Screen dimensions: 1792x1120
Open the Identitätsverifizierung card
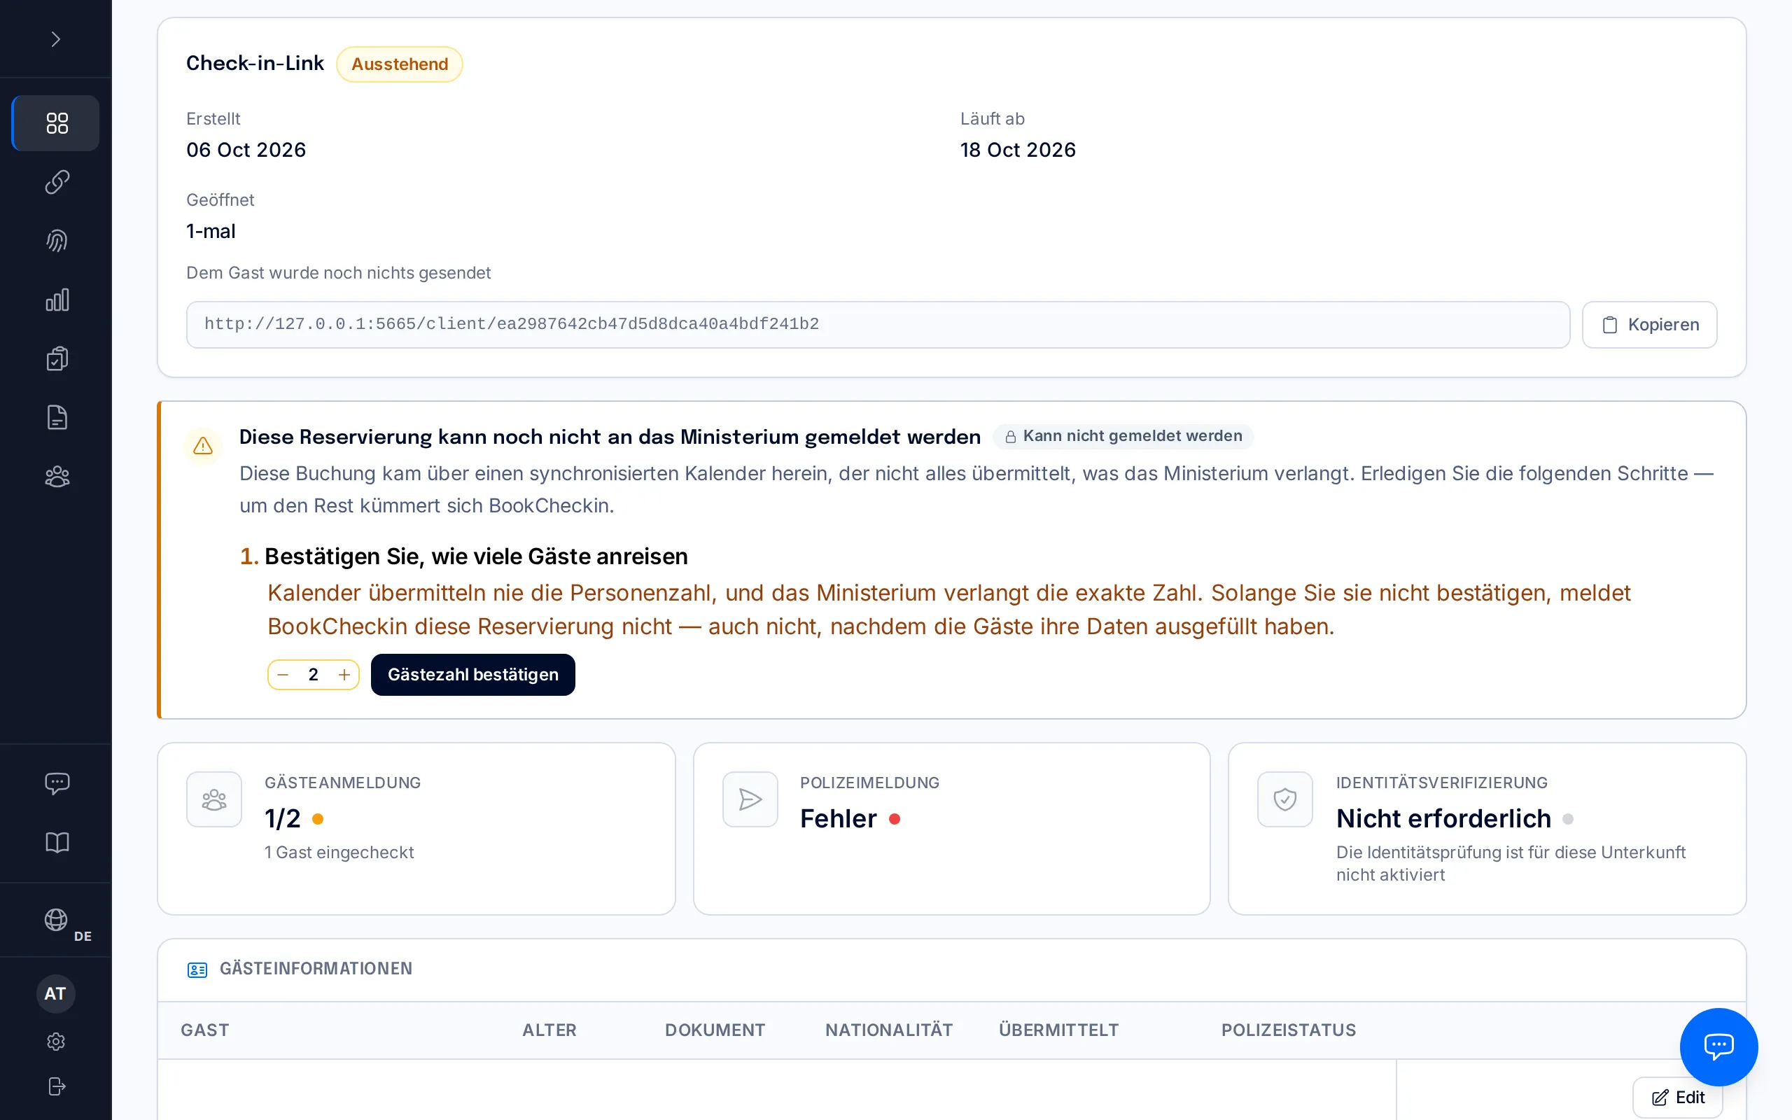(x=1487, y=829)
